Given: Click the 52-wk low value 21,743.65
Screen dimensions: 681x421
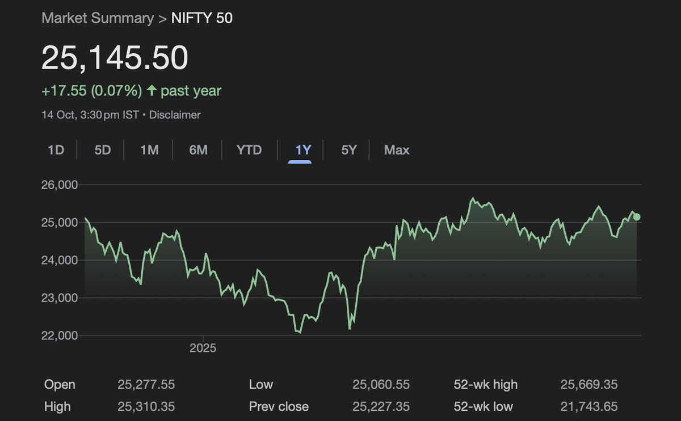Looking at the screenshot, I should click(589, 406).
